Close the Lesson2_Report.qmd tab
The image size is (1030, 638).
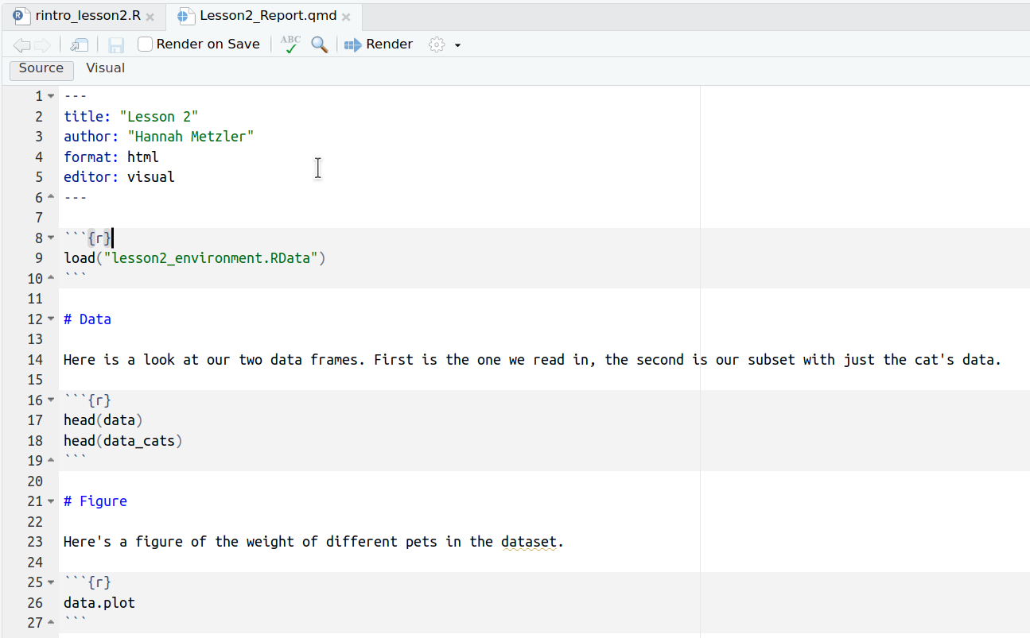click(x=346, y=17)
